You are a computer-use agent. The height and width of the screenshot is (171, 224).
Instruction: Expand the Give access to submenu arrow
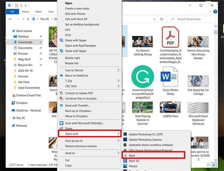point(118,141)
